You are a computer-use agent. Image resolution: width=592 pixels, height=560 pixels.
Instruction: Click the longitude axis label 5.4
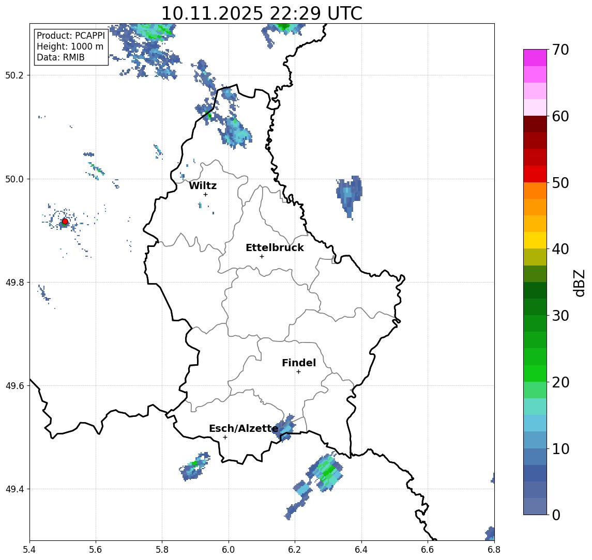click(29, 550)
